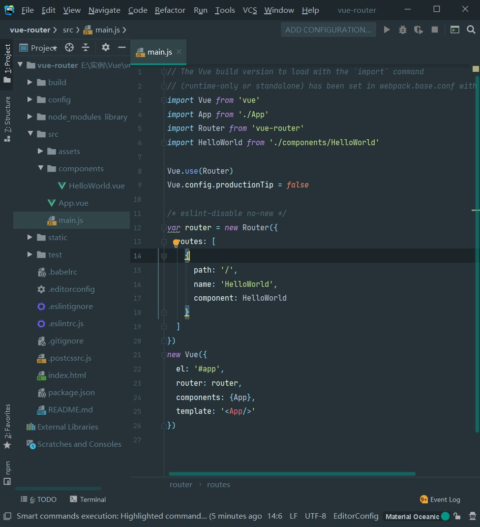Open Search Everywhere magnifier icon
480x527 pixels.
[471, 30]
